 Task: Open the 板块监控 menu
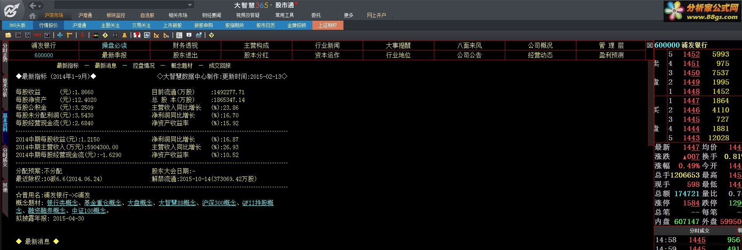[x=116, y=16]
